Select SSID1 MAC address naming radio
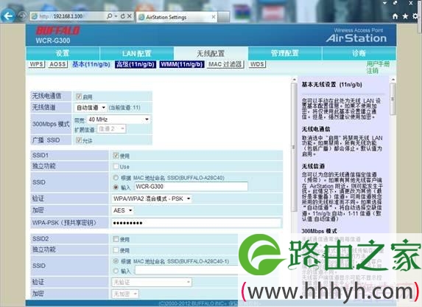Screen dimensions: 422x307 point(116,178)
